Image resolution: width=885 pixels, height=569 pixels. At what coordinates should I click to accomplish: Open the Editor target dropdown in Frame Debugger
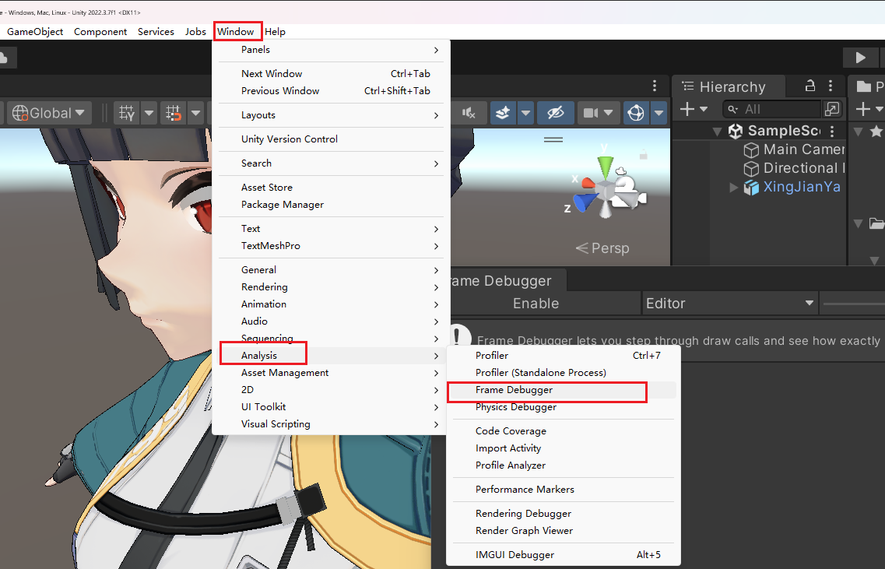point(729,304)
